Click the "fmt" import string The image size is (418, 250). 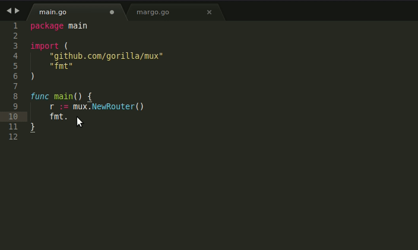[61, 66]
